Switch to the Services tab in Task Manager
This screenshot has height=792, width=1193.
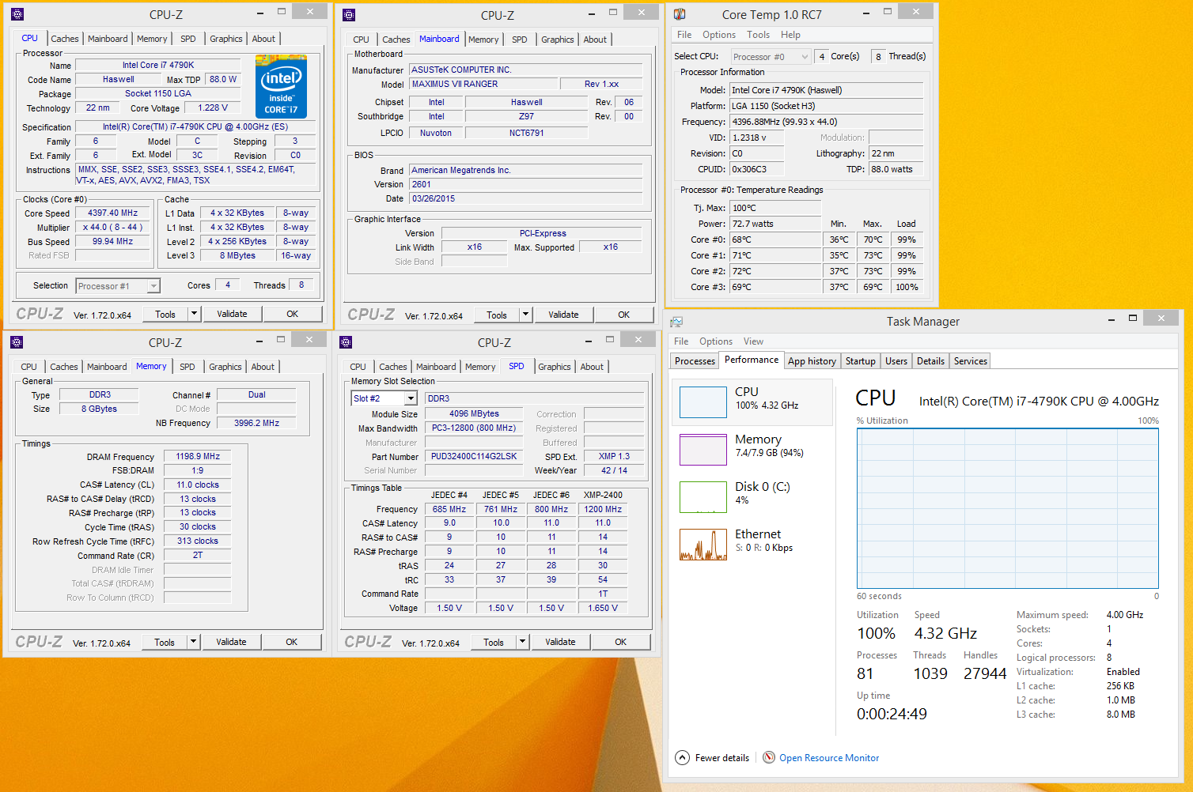(x=971, y=361)
